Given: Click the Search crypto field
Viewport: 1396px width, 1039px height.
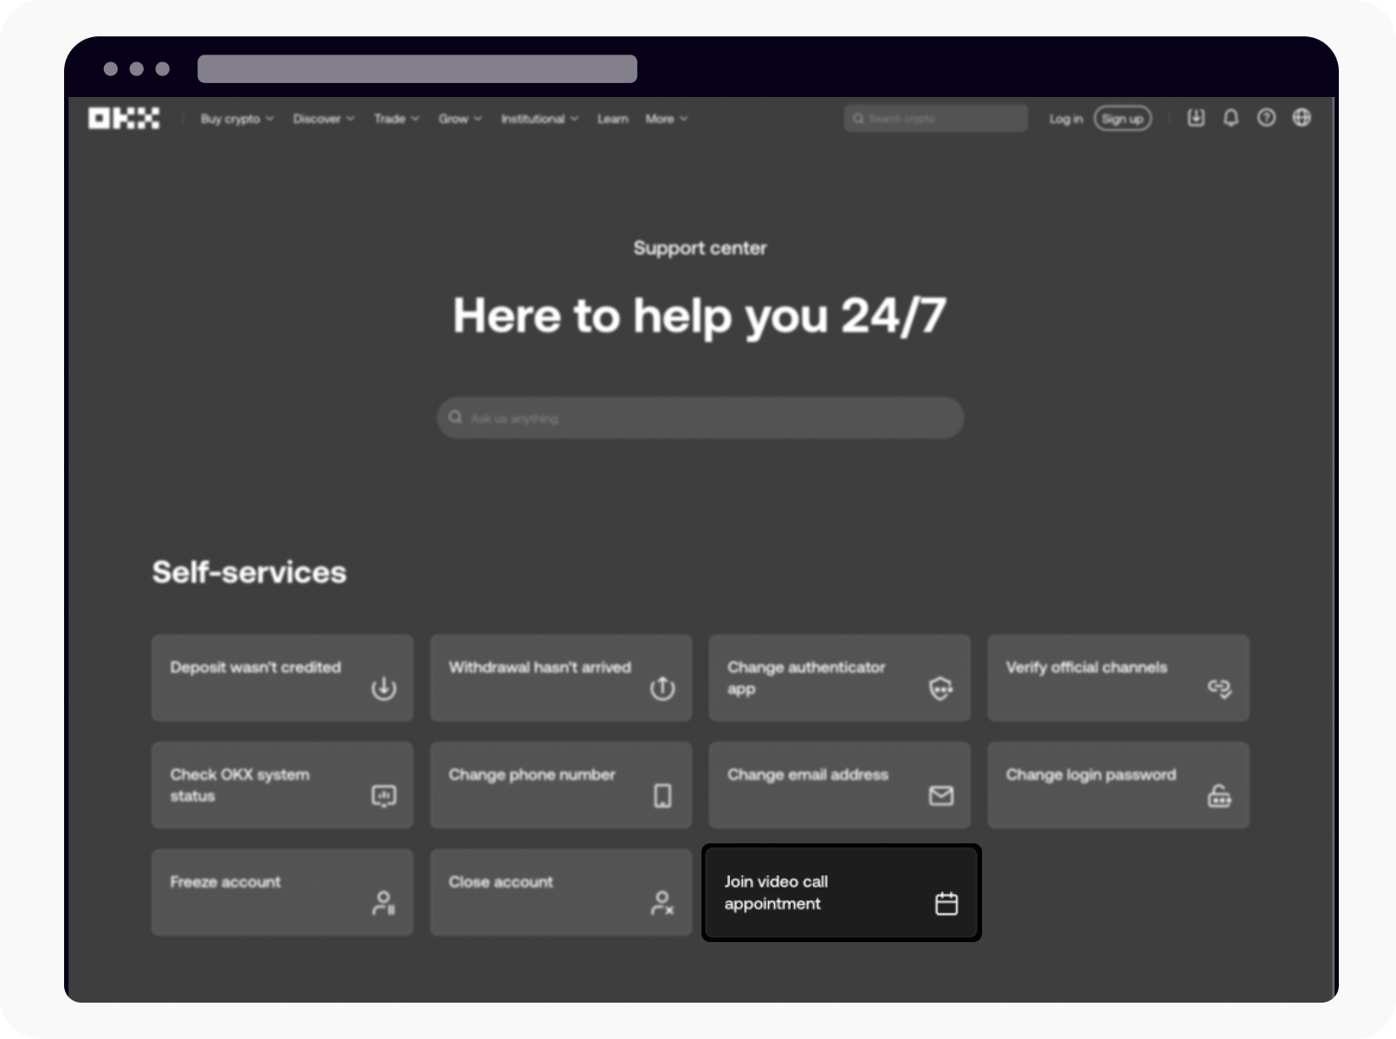Looking at the screenshot, I should [934, 118].
